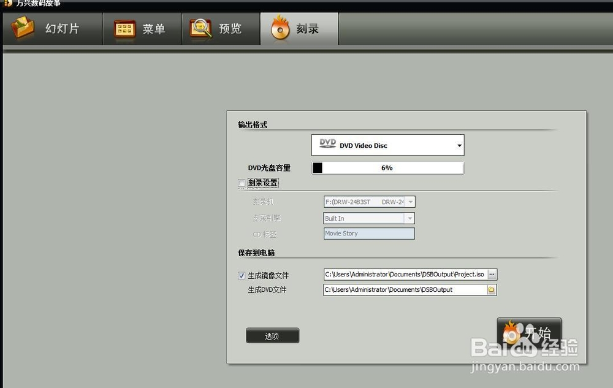Click the CD 标签 Movie Story input field
This screenshot has width=613, height=388.
pyautogui.click(x=368, y=233)
